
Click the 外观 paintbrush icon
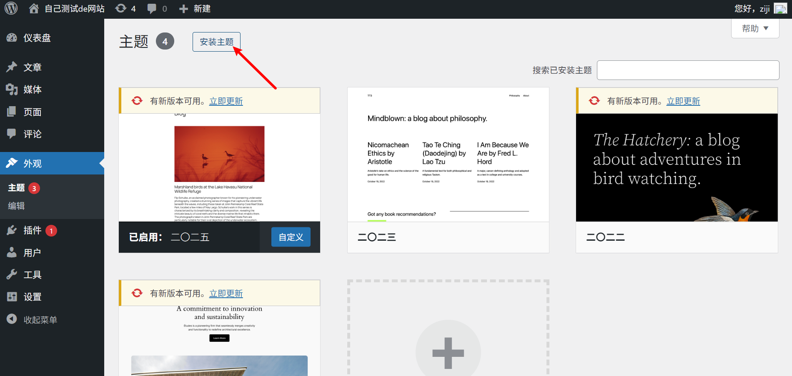coord(12,163)
